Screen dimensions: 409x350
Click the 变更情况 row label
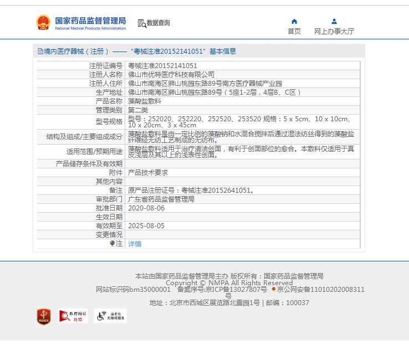[x=109, y=235]
